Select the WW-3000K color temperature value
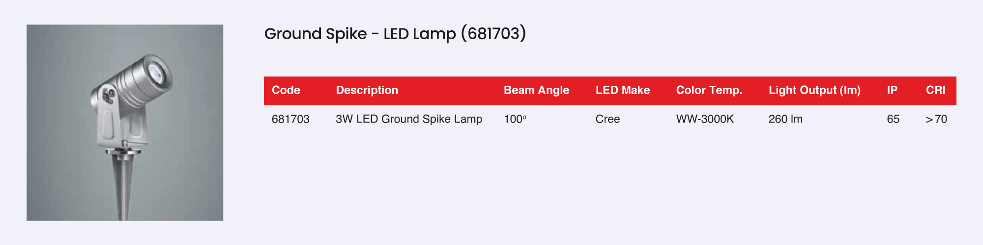This screenshot has width=983, height=245. pos(705,119)
